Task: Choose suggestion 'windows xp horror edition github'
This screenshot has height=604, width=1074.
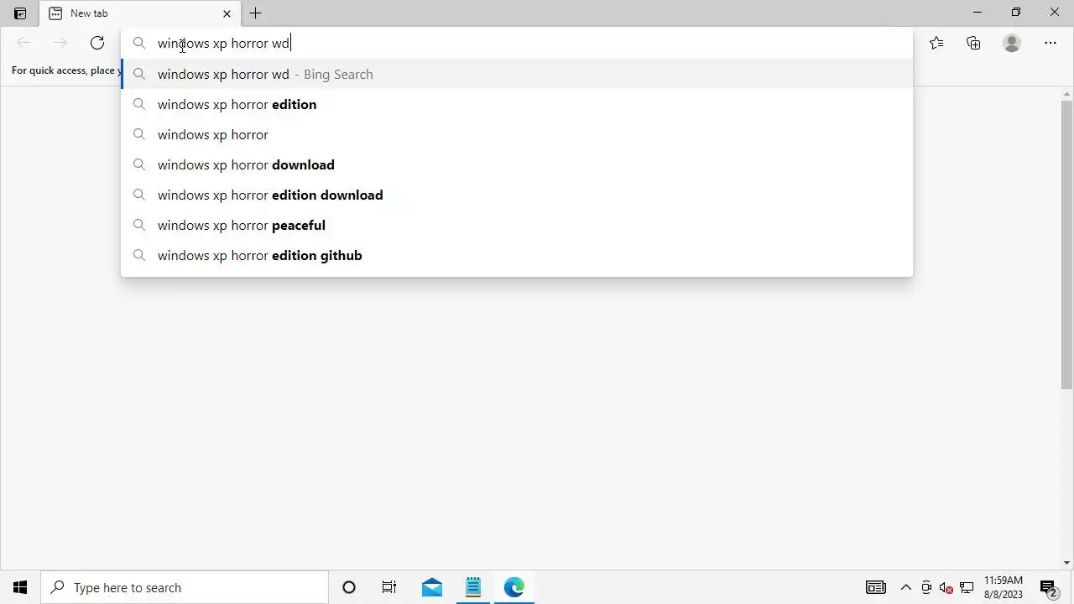Action: 517,255
